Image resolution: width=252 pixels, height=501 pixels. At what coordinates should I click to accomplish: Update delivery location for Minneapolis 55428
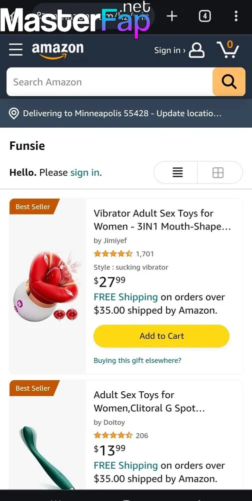pyautogui.click(x=122, y=113)
